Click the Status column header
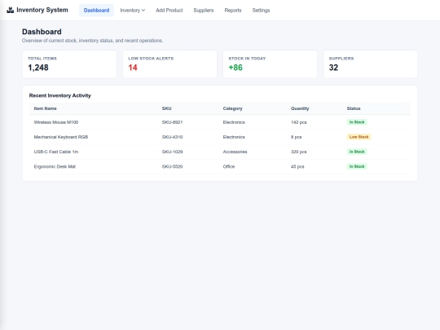 click(354, 108)
